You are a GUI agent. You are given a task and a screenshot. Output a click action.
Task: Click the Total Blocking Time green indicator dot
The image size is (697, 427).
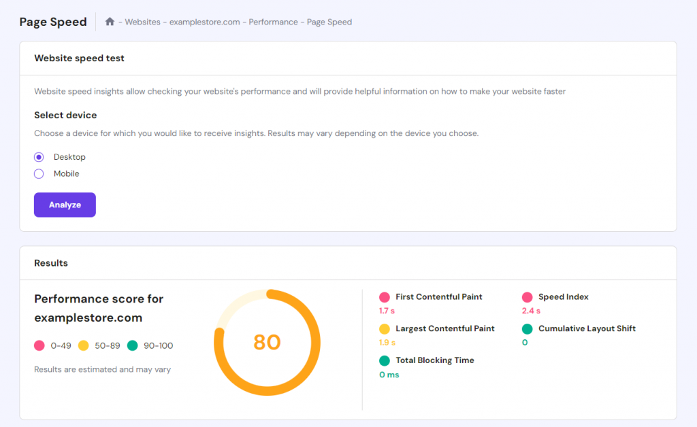(385, 360)
